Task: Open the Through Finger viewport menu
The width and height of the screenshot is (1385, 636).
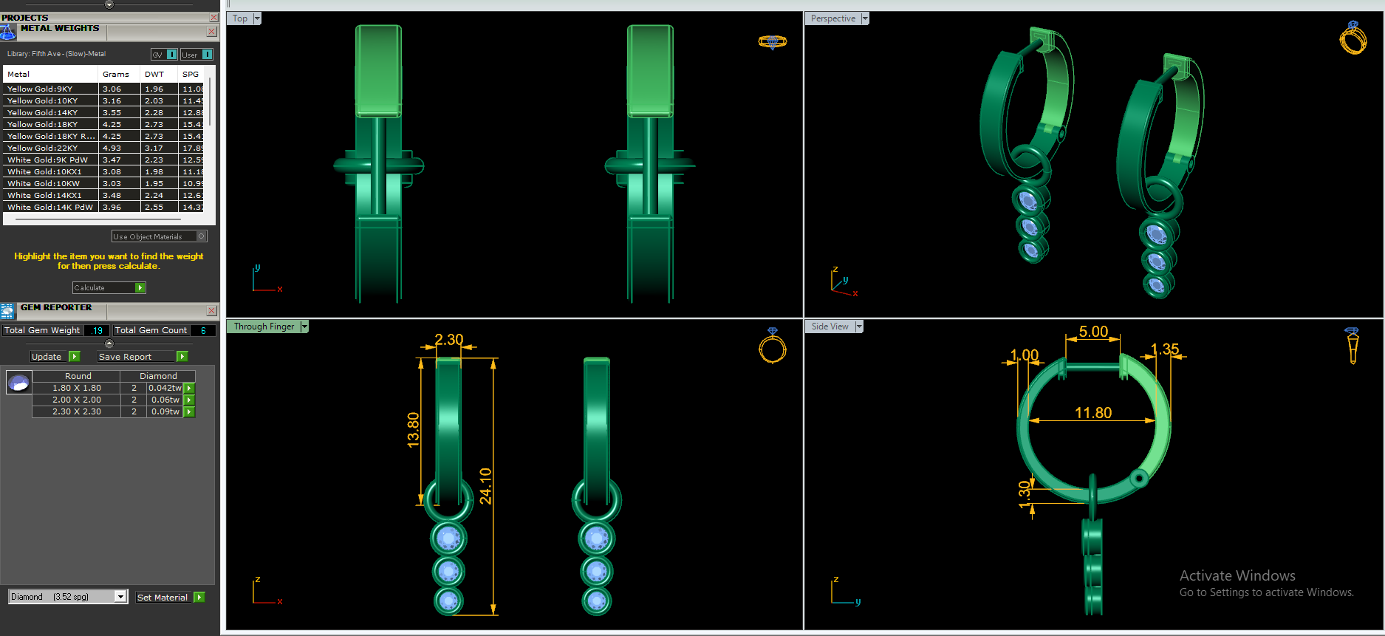Action: click(x=304, y=326)
